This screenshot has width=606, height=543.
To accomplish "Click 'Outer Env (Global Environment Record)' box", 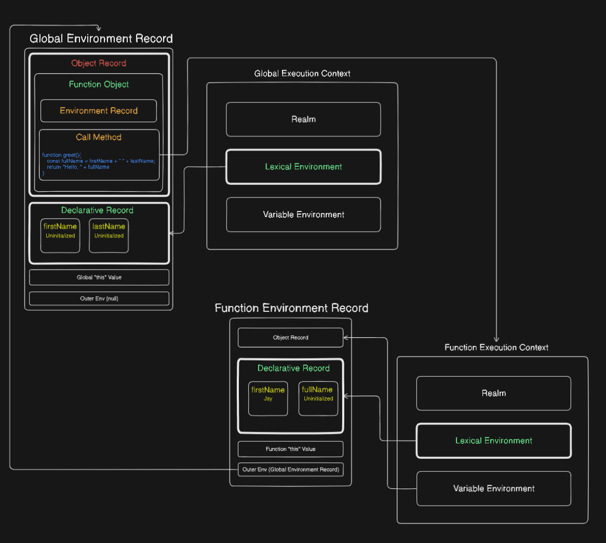I will pyautogui.click(x=291, y=470).
